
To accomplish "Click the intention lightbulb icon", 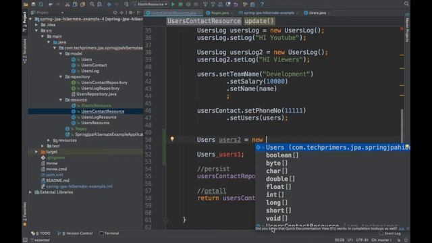I will (172, 139).
